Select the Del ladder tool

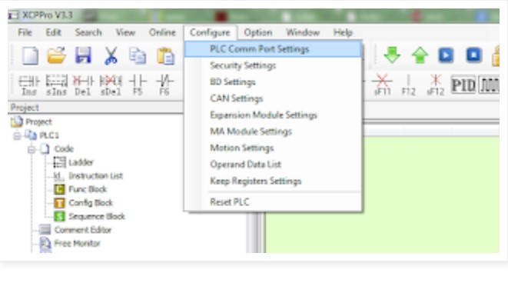coord(83,85)
